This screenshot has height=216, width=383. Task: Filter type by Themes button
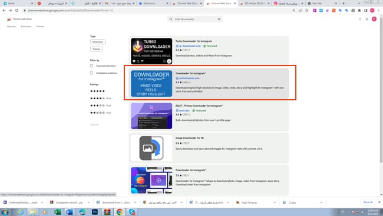tap(96, 49)
